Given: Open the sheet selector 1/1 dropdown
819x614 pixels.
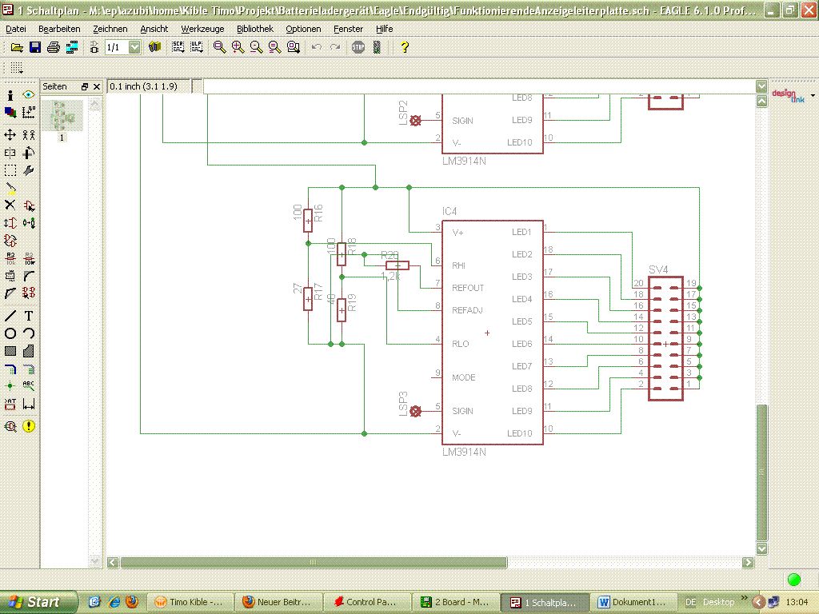Looking at the screenshot, I should [x=134, y=47].
